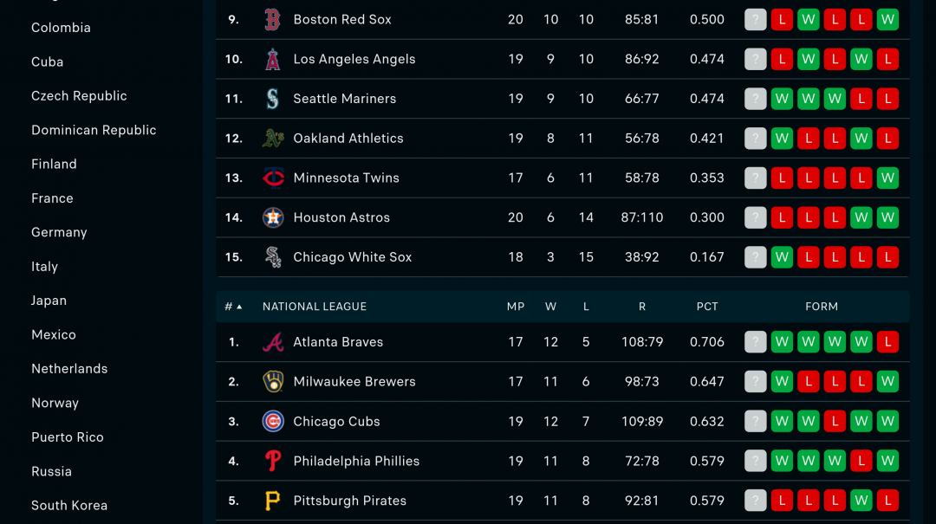The height and width of the screenshot is (524, 936).
Task: Click the Oakland Athletics logo icon
Action: [x=273, y=139]
